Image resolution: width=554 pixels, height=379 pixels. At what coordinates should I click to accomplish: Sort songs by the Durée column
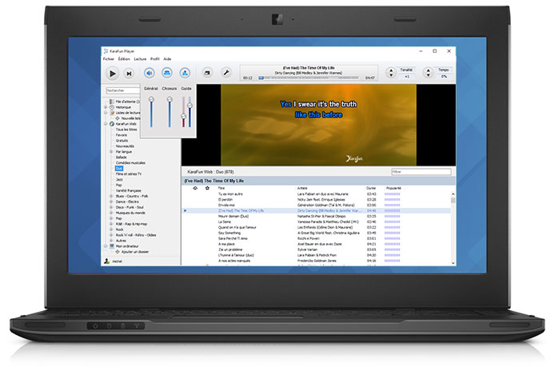(371, 188)
